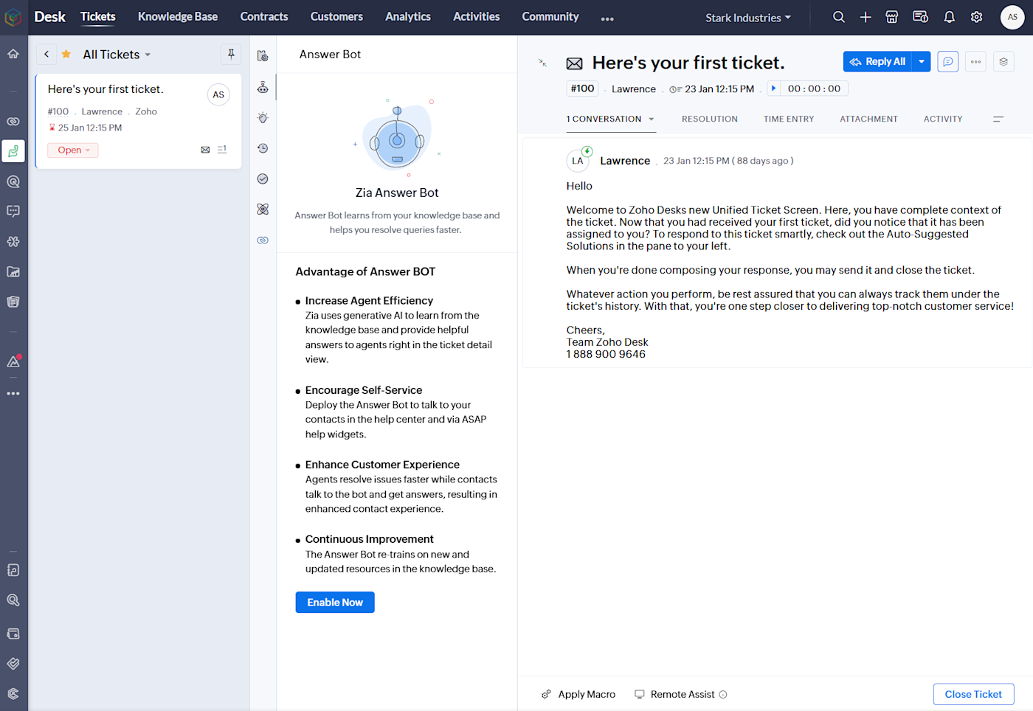Switch to the Knowledge Base module
This screenshot has height=711, width=1033.
pyautogui.click(x=178, y=16)
